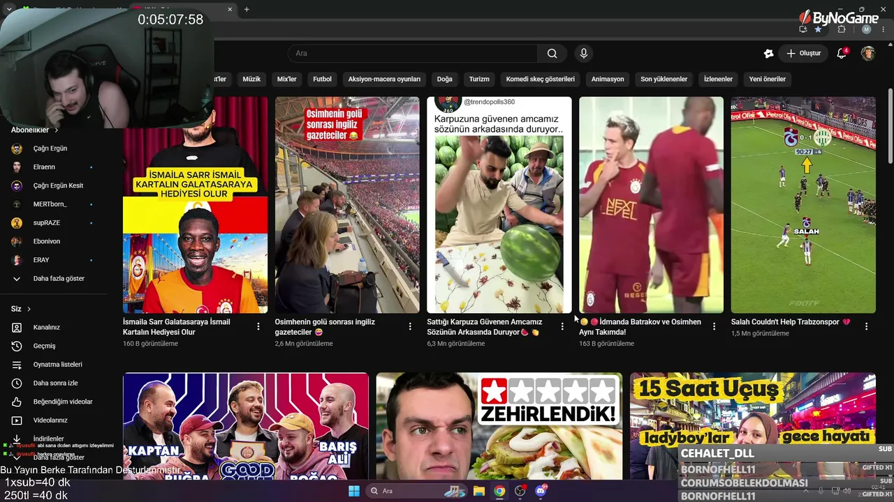
Task: Open the Batrakov and Osimhen short thumbnail
Action: click(x=651, y=205)
